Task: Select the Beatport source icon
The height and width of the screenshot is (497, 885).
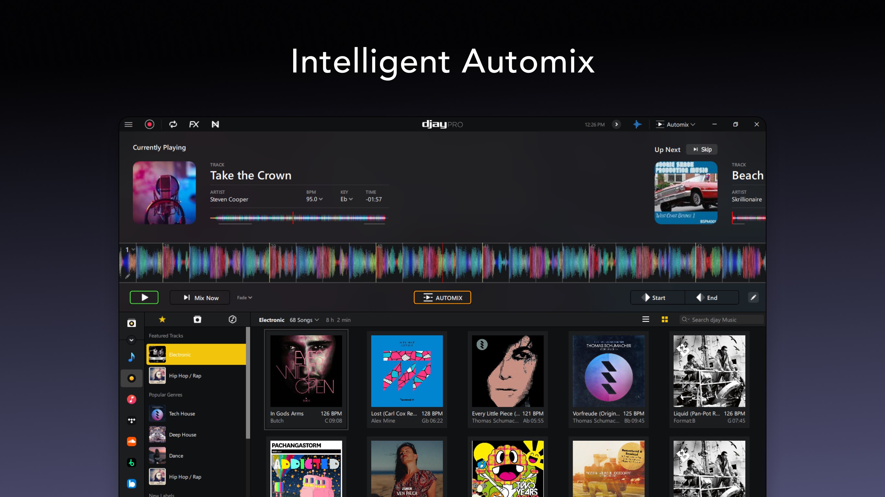Action: tap(132, 462)
